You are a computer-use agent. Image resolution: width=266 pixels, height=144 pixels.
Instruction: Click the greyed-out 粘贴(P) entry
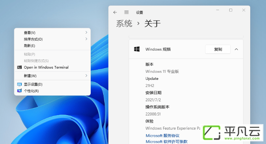point(53,54)
